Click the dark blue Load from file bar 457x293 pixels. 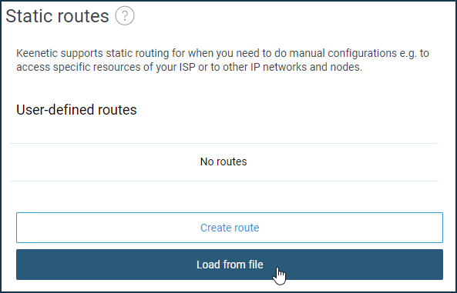click(x=230, y=265)
